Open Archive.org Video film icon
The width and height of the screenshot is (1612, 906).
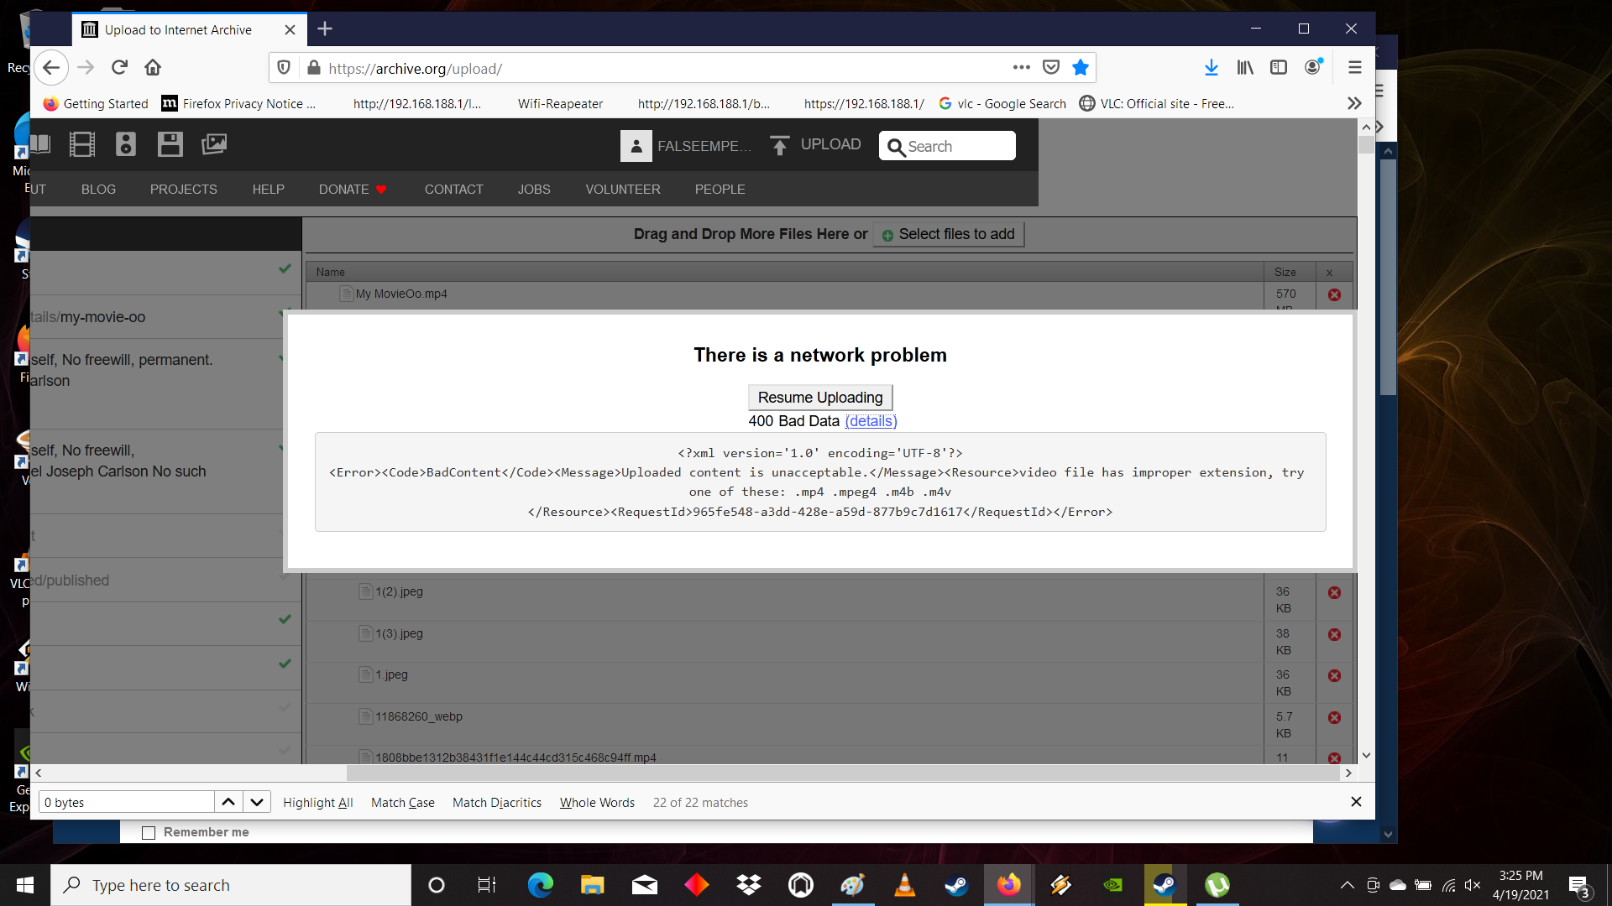82,144
